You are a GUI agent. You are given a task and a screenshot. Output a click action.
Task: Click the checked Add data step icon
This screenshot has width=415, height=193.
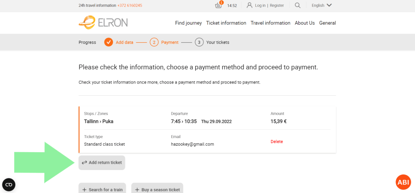(x=108, y=42)
